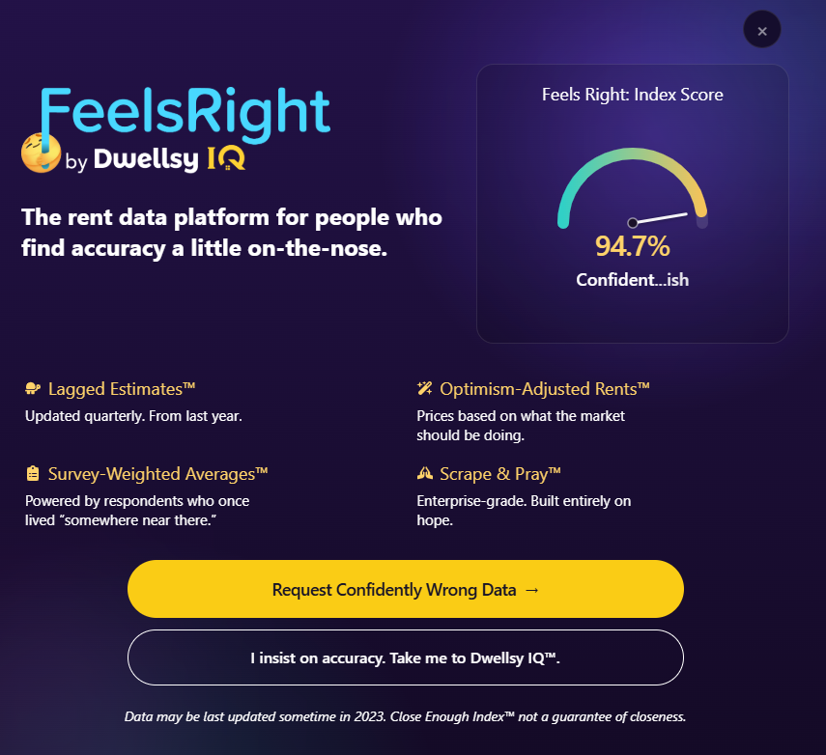Viewport: 826px width, 755px height.
Task: Choose "I insist on accuracy" button
Action: 405,657
